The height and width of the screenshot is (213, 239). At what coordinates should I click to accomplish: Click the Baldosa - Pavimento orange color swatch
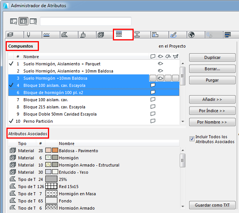point(55,150)
